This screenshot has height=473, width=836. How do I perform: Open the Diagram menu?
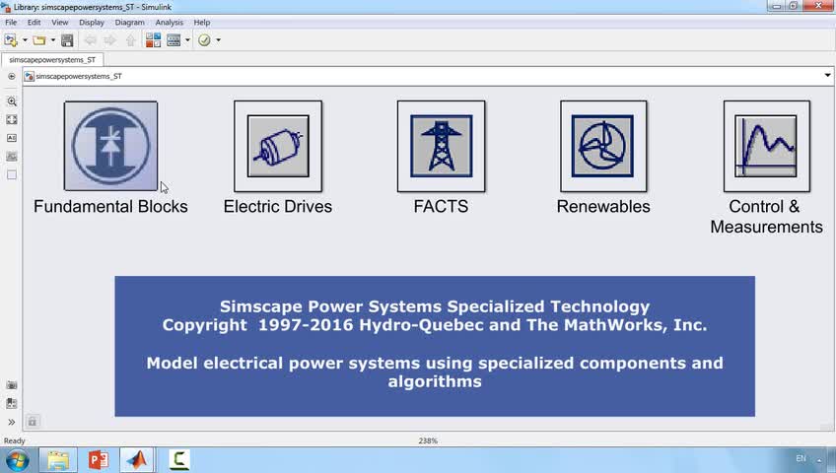(x=129, y=23)
